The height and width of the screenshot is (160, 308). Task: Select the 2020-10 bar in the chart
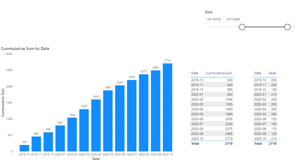tap(167, 107)
